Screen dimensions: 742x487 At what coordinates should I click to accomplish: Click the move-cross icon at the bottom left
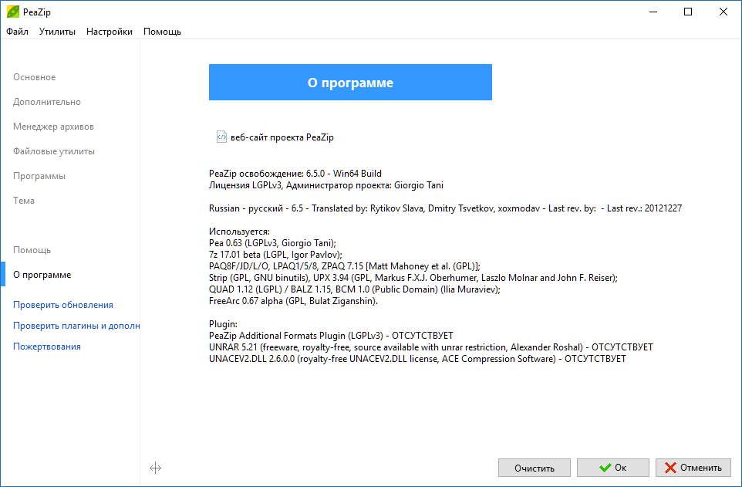(155, 468)
